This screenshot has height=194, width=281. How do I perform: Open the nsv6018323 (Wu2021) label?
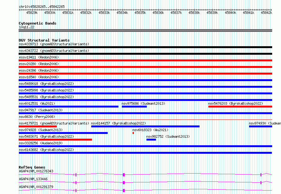click(x=150, y=130)
